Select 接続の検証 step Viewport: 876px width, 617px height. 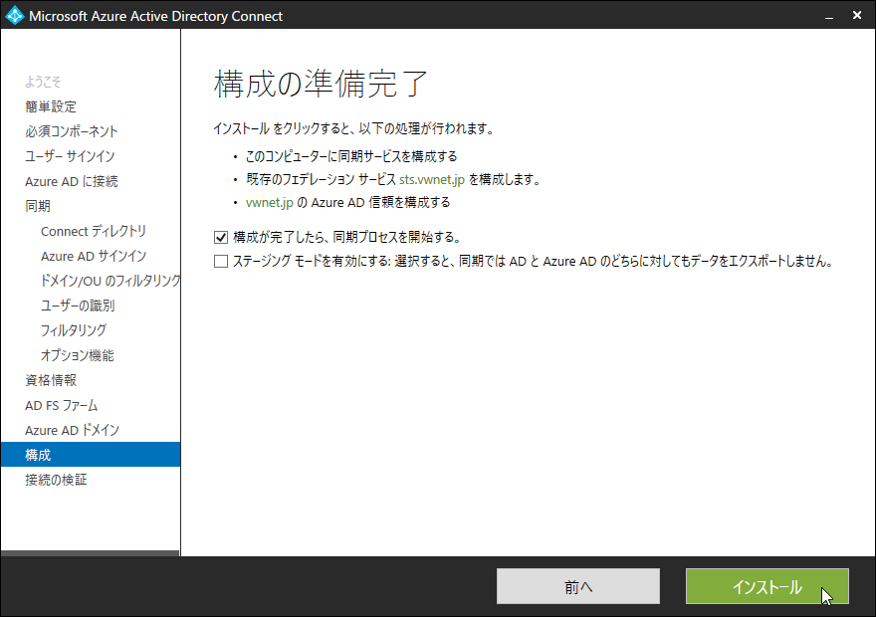pyautogui.click(x=56, y=480)
